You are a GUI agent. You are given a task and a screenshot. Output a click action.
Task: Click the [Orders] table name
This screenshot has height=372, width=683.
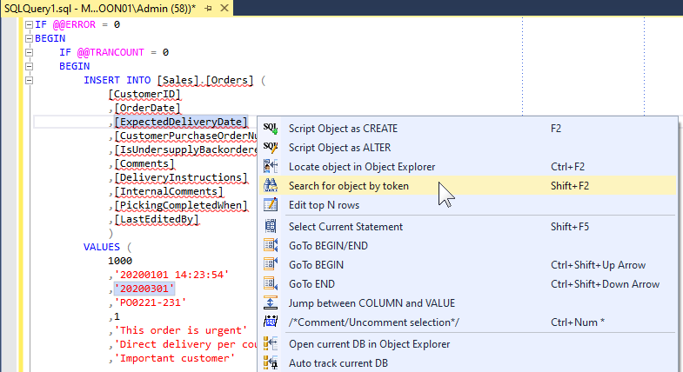click(229, 80)
